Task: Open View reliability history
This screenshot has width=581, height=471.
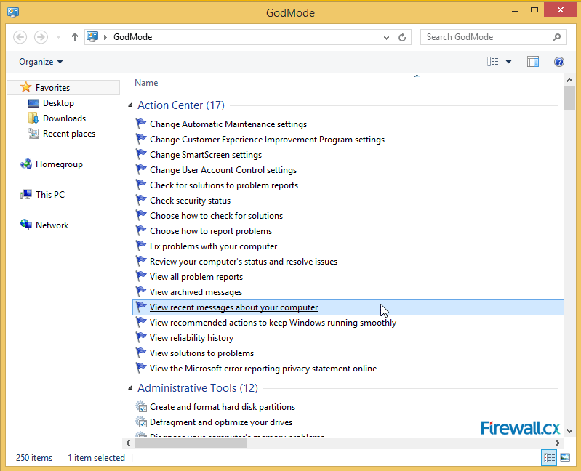Action: point(191,338)
